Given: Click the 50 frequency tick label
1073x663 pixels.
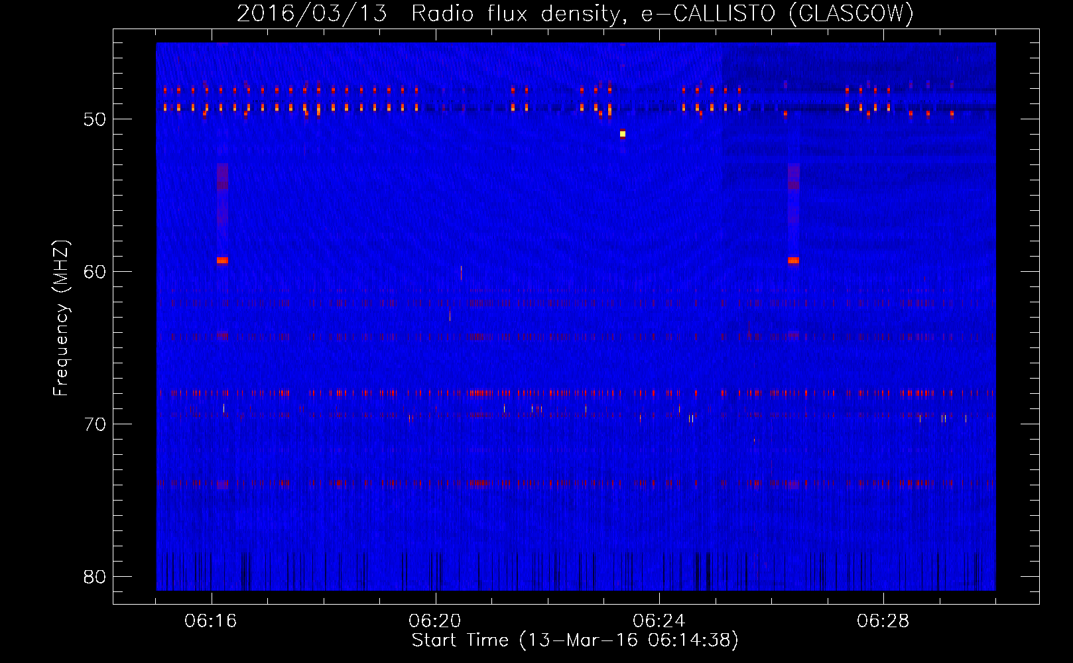Looking at the screenshot, I should [x=95, y=119].
